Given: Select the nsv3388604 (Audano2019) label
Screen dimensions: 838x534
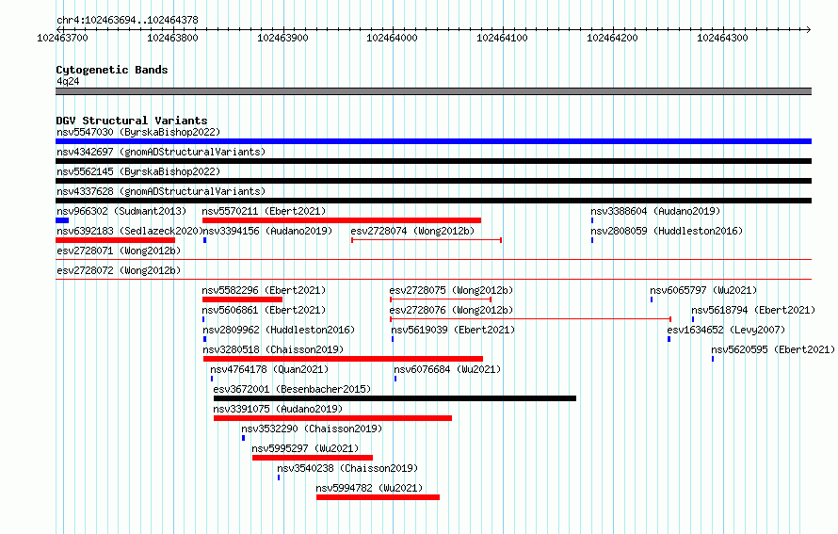Looking at the screenshot, I should pos(655,211).
